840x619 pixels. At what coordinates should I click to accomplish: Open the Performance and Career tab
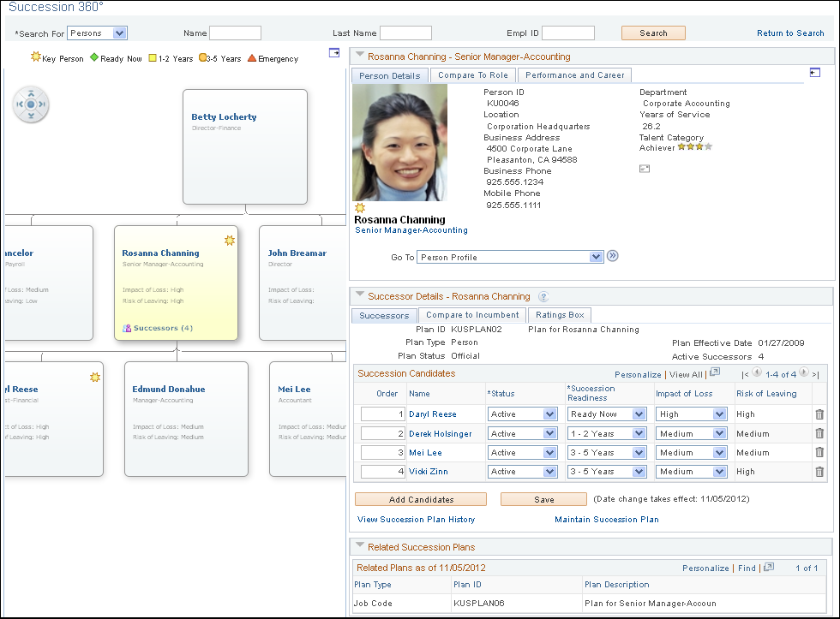[575, 74]
